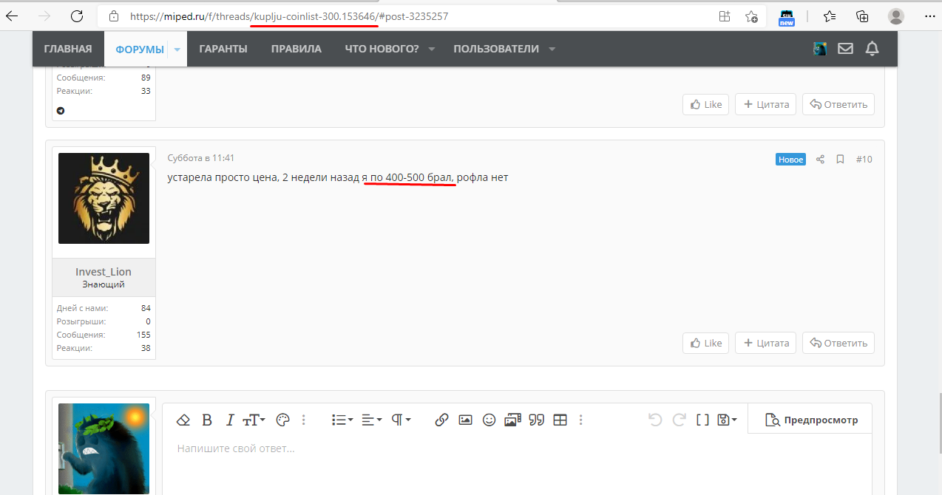
Task: Reload the page with refresh icon
Action: coord(76,16)
